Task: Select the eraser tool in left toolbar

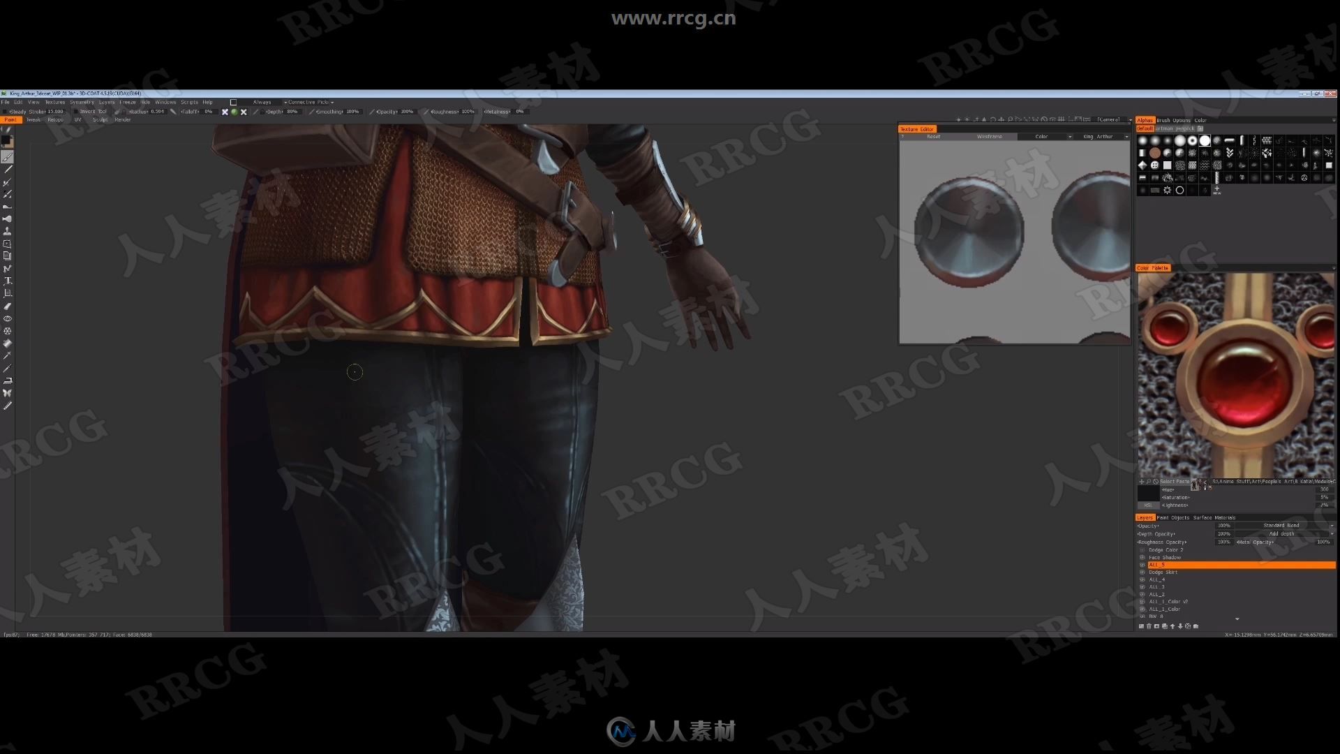Action: click(x=8, y=306)
